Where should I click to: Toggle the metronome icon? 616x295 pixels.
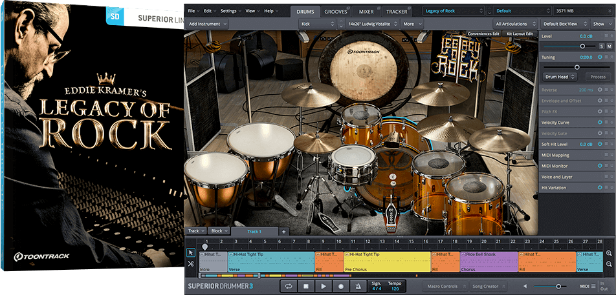click(x=357, y=286)
